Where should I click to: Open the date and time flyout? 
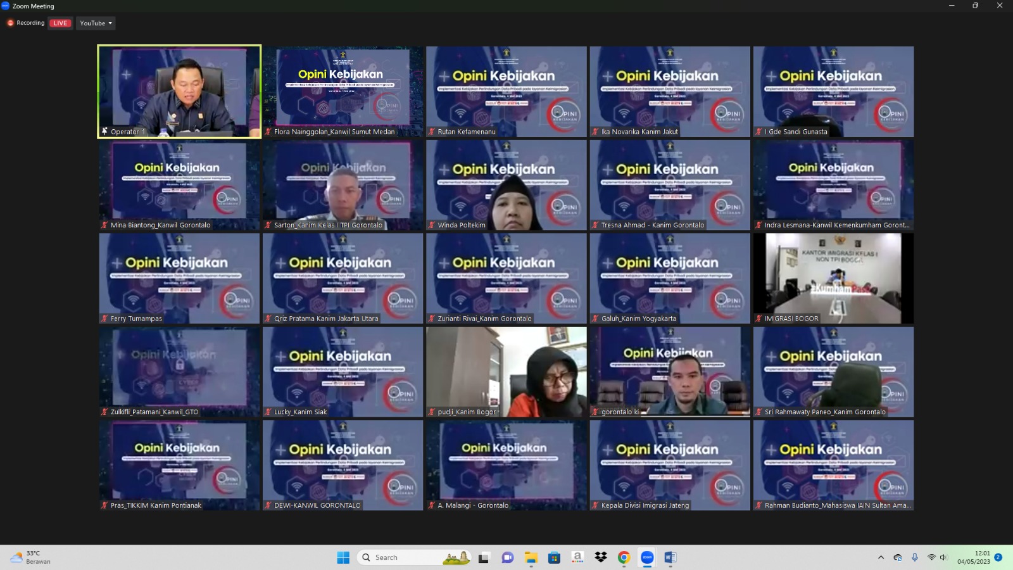pyautogui.click(x=973, y=557)
